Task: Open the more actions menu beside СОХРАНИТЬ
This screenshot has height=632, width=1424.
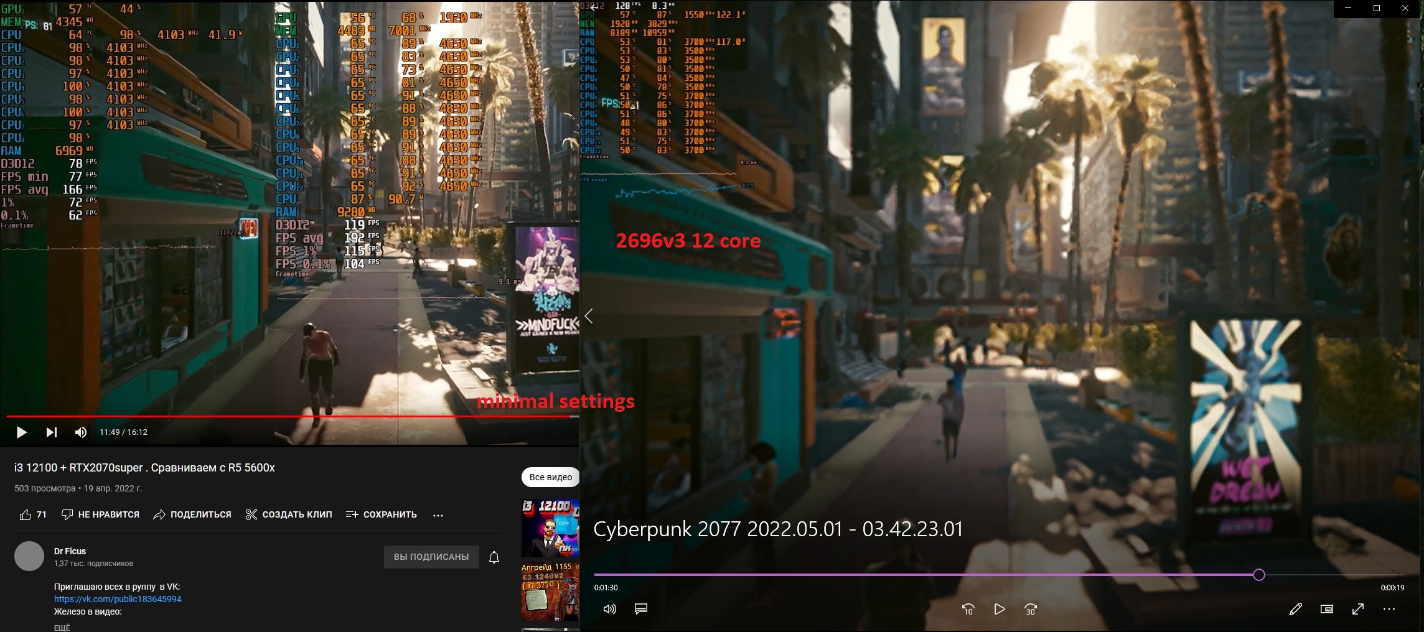Action: click(438, 515)
